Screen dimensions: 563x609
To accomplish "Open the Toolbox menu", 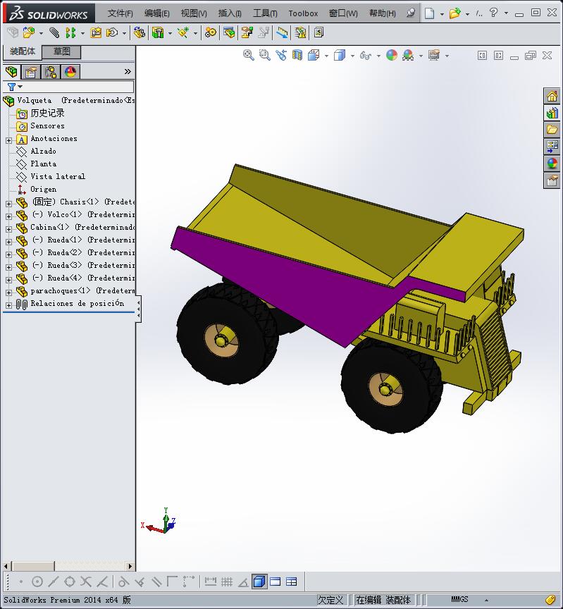I will coord(303,13).
